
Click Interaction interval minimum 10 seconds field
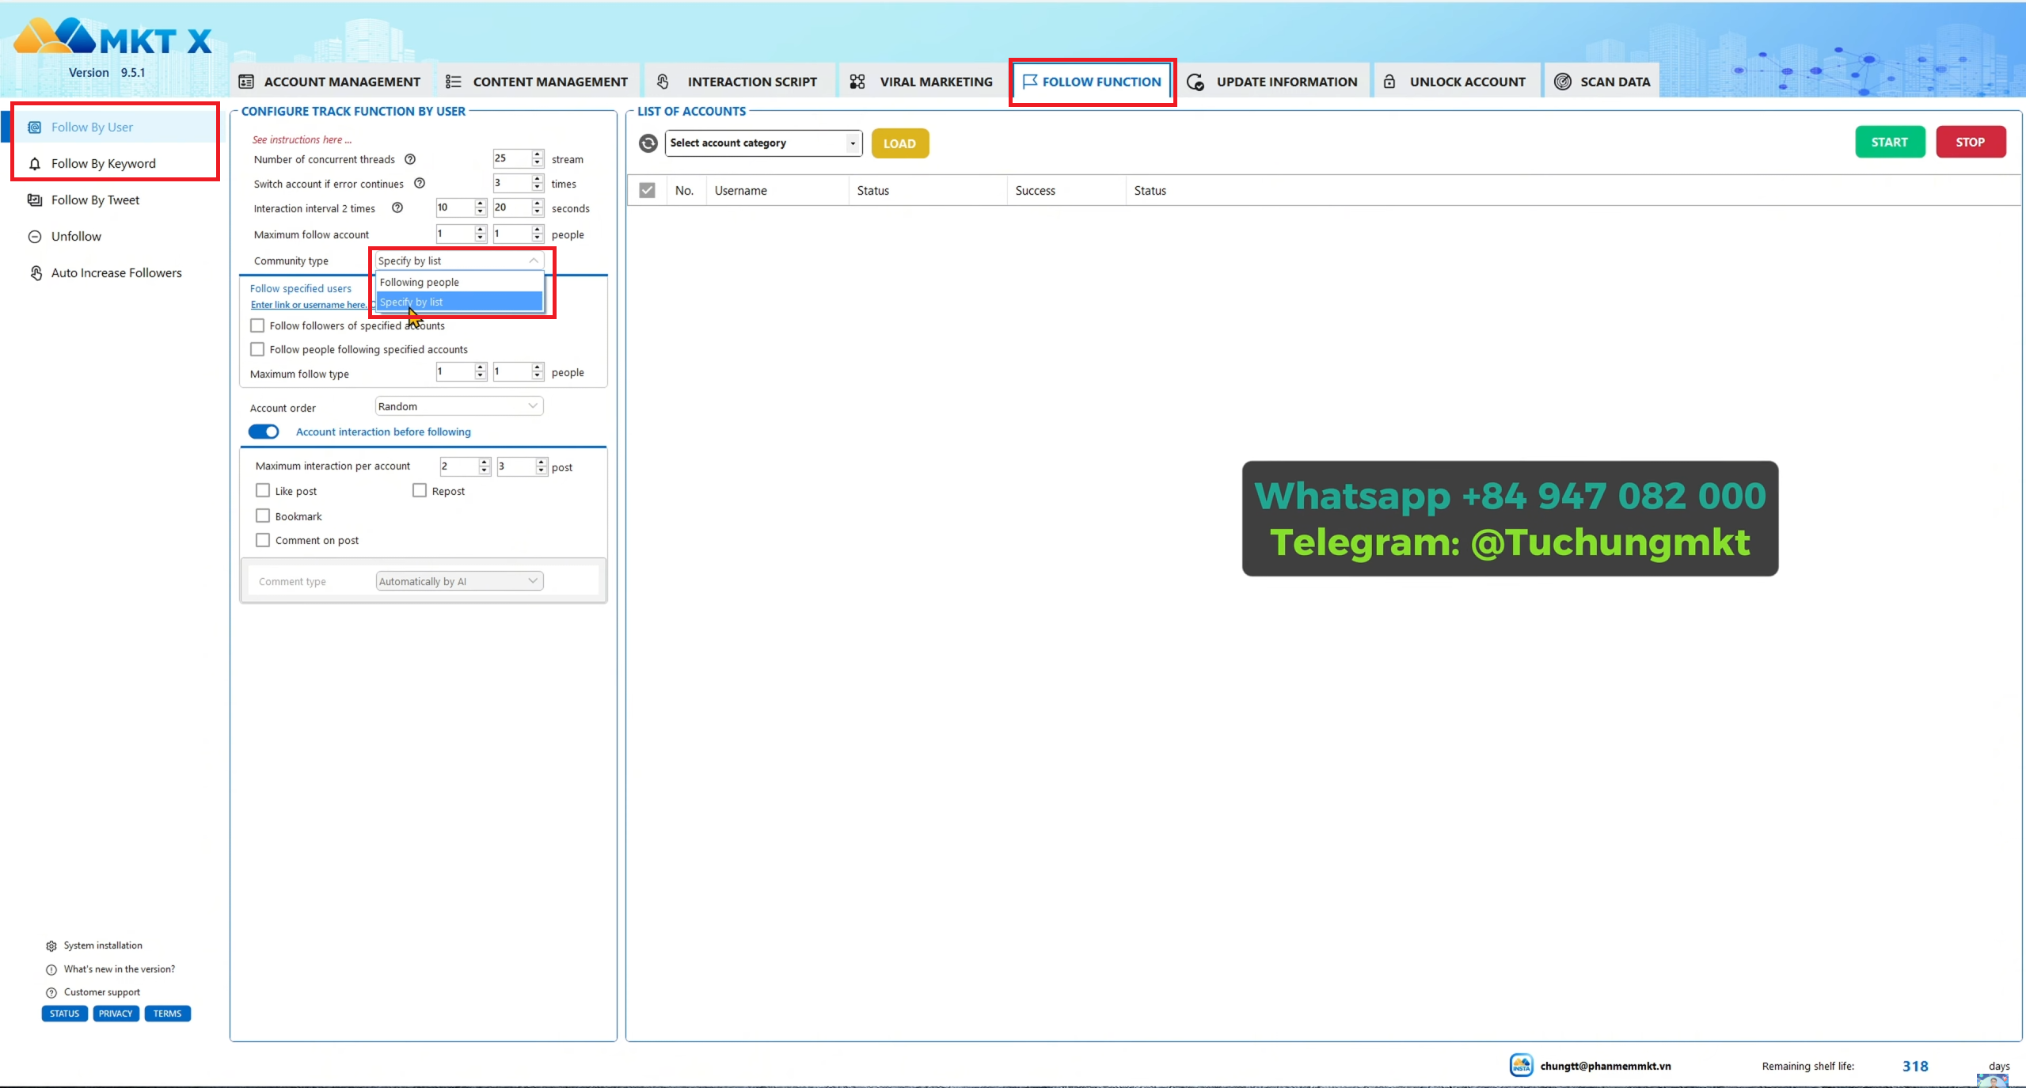(x=455, y=207)
